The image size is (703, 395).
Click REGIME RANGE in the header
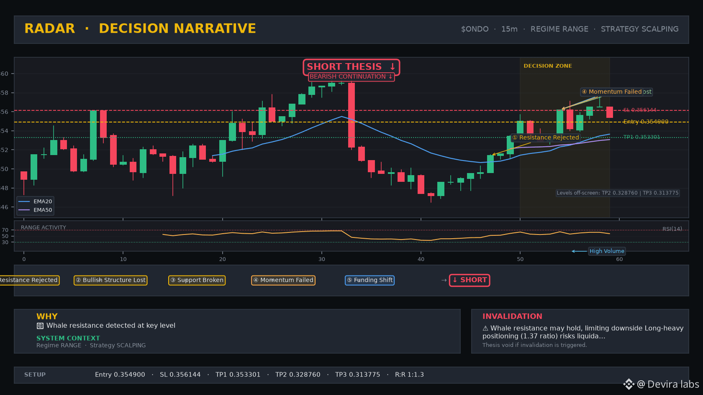pyautogui.click(x=559, y=29)
